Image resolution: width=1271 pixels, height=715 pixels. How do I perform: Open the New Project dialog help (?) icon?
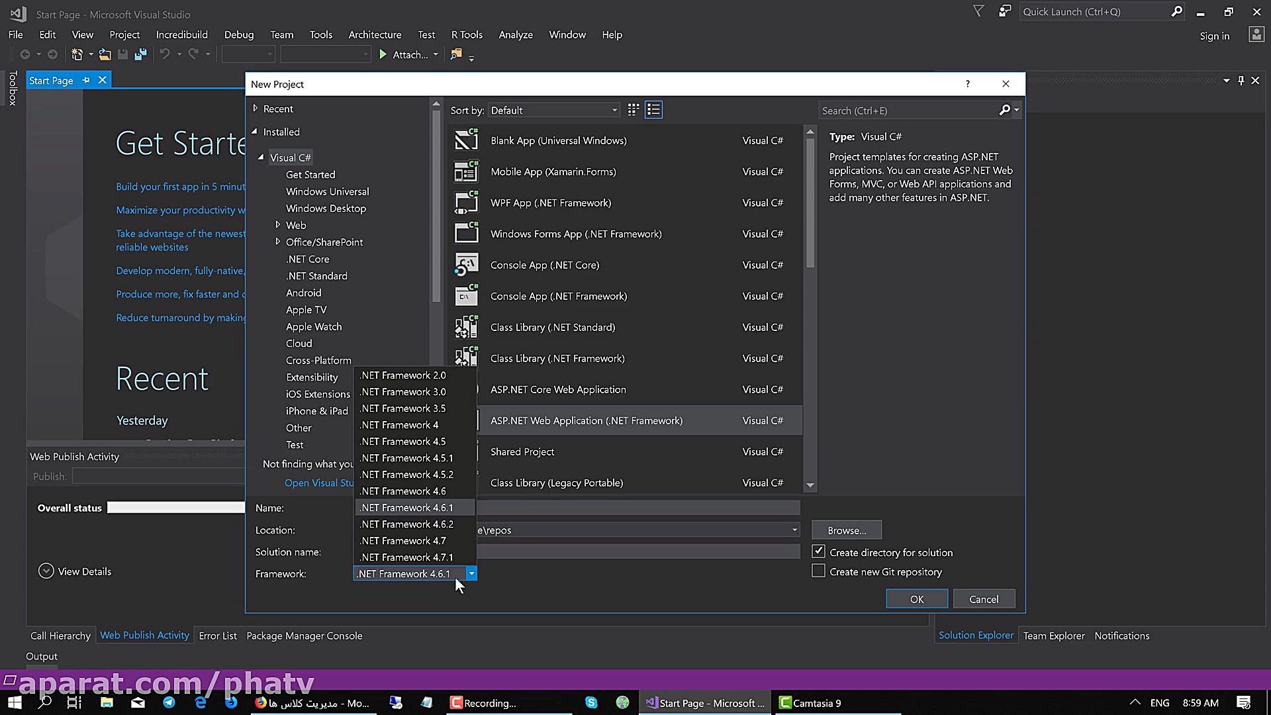(967, 84)
